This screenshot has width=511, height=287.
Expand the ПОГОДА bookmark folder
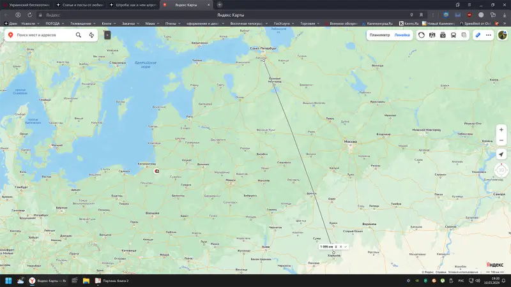tap(54, 23)
